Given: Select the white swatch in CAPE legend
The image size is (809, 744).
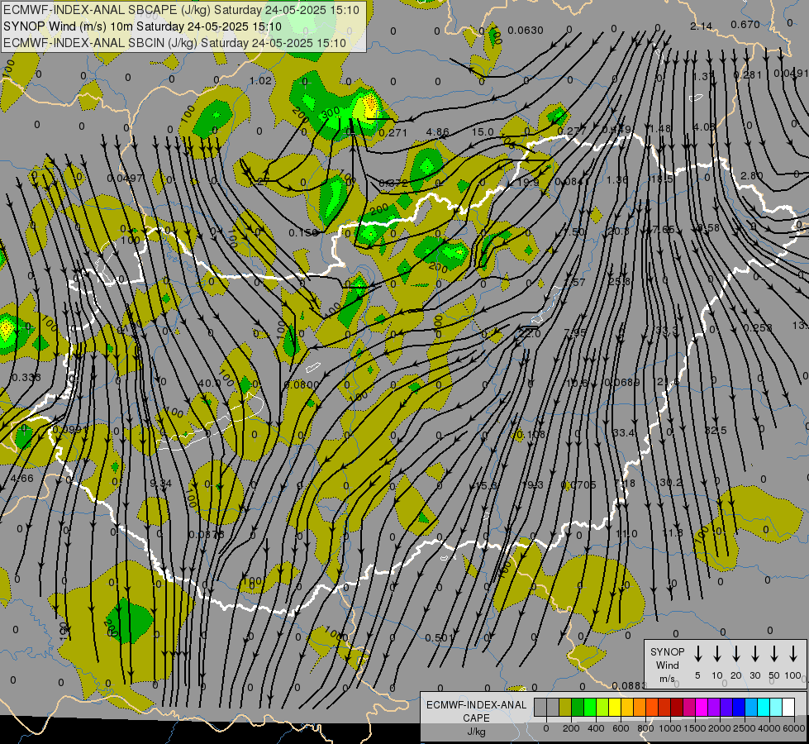Looking at the screenshot, I should [x=788, y=707].
